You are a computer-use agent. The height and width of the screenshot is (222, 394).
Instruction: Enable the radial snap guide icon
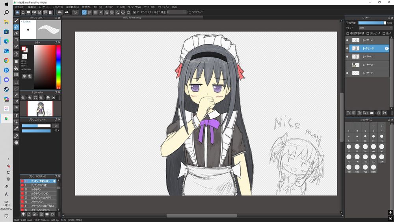(106, 12)
